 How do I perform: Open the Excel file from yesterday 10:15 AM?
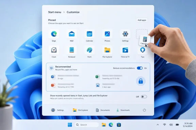tap(109, 77)
